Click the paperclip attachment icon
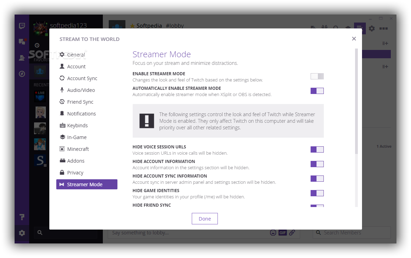This screenshot has width=411, height=258. [x=292, y=233]
